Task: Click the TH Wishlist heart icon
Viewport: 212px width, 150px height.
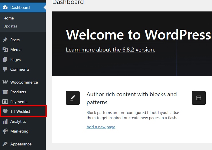Action: tap(5, 111)
